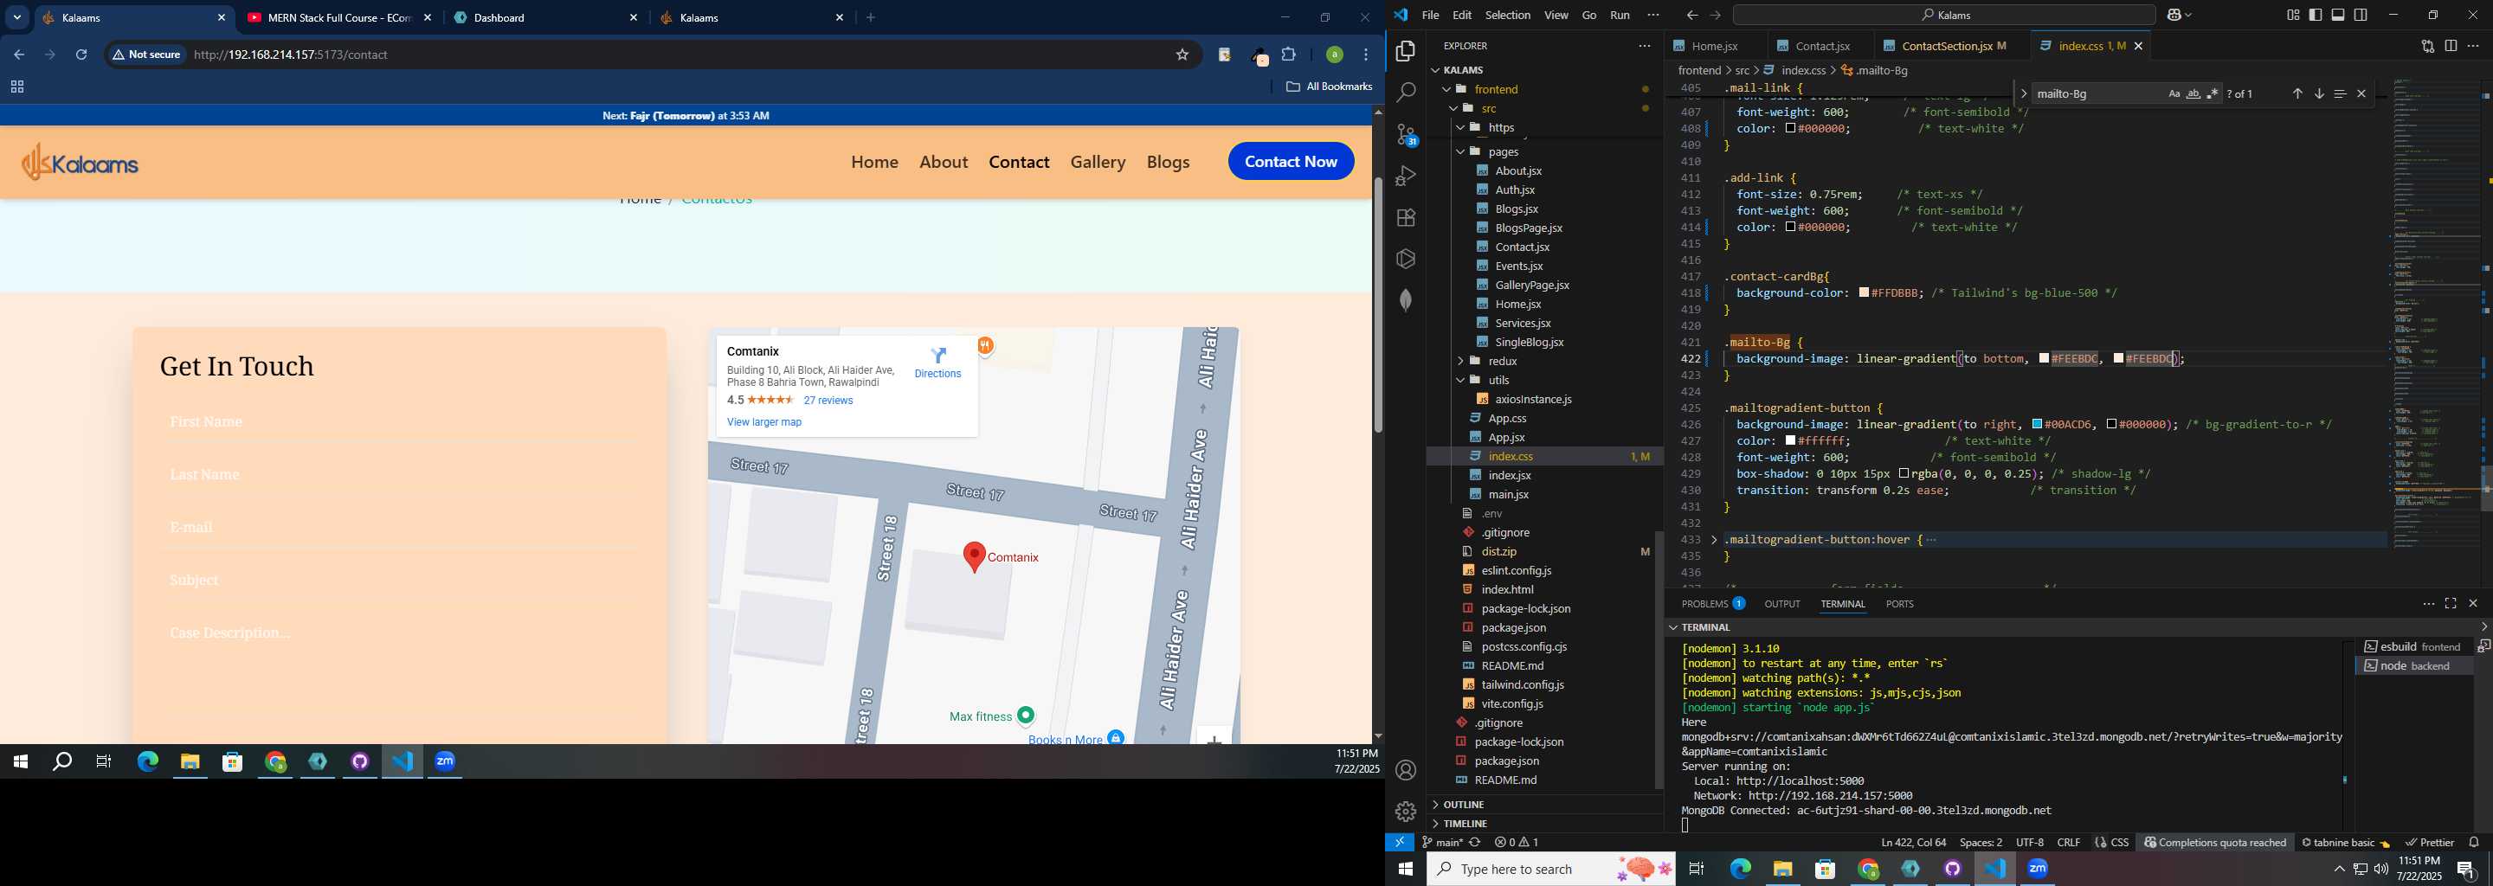Close the find widget

coord(2361,93)
